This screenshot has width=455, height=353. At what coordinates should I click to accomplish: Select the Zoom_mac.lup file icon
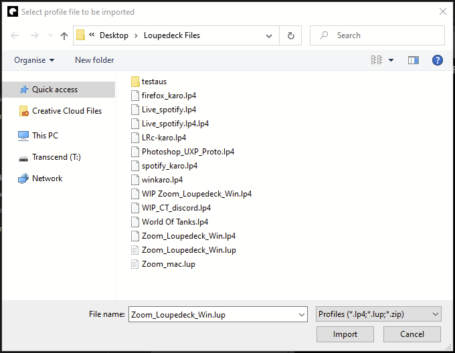coord(135,264)
